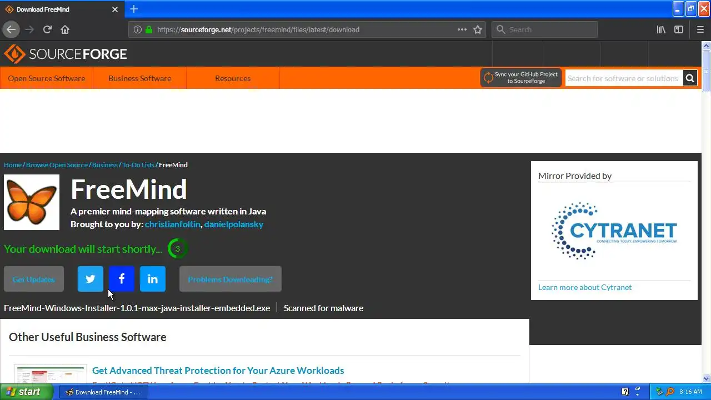Click the taskbar clock showing 8:16 AM
This screenshot has height=400, width=711.
coord(690,392)
